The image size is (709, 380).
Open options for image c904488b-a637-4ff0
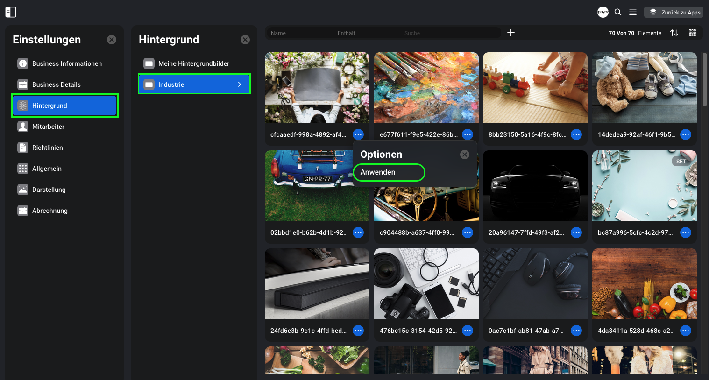[x=468, y=232]
